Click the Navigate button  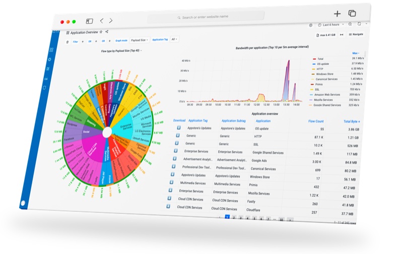click(x=356, y=34)
